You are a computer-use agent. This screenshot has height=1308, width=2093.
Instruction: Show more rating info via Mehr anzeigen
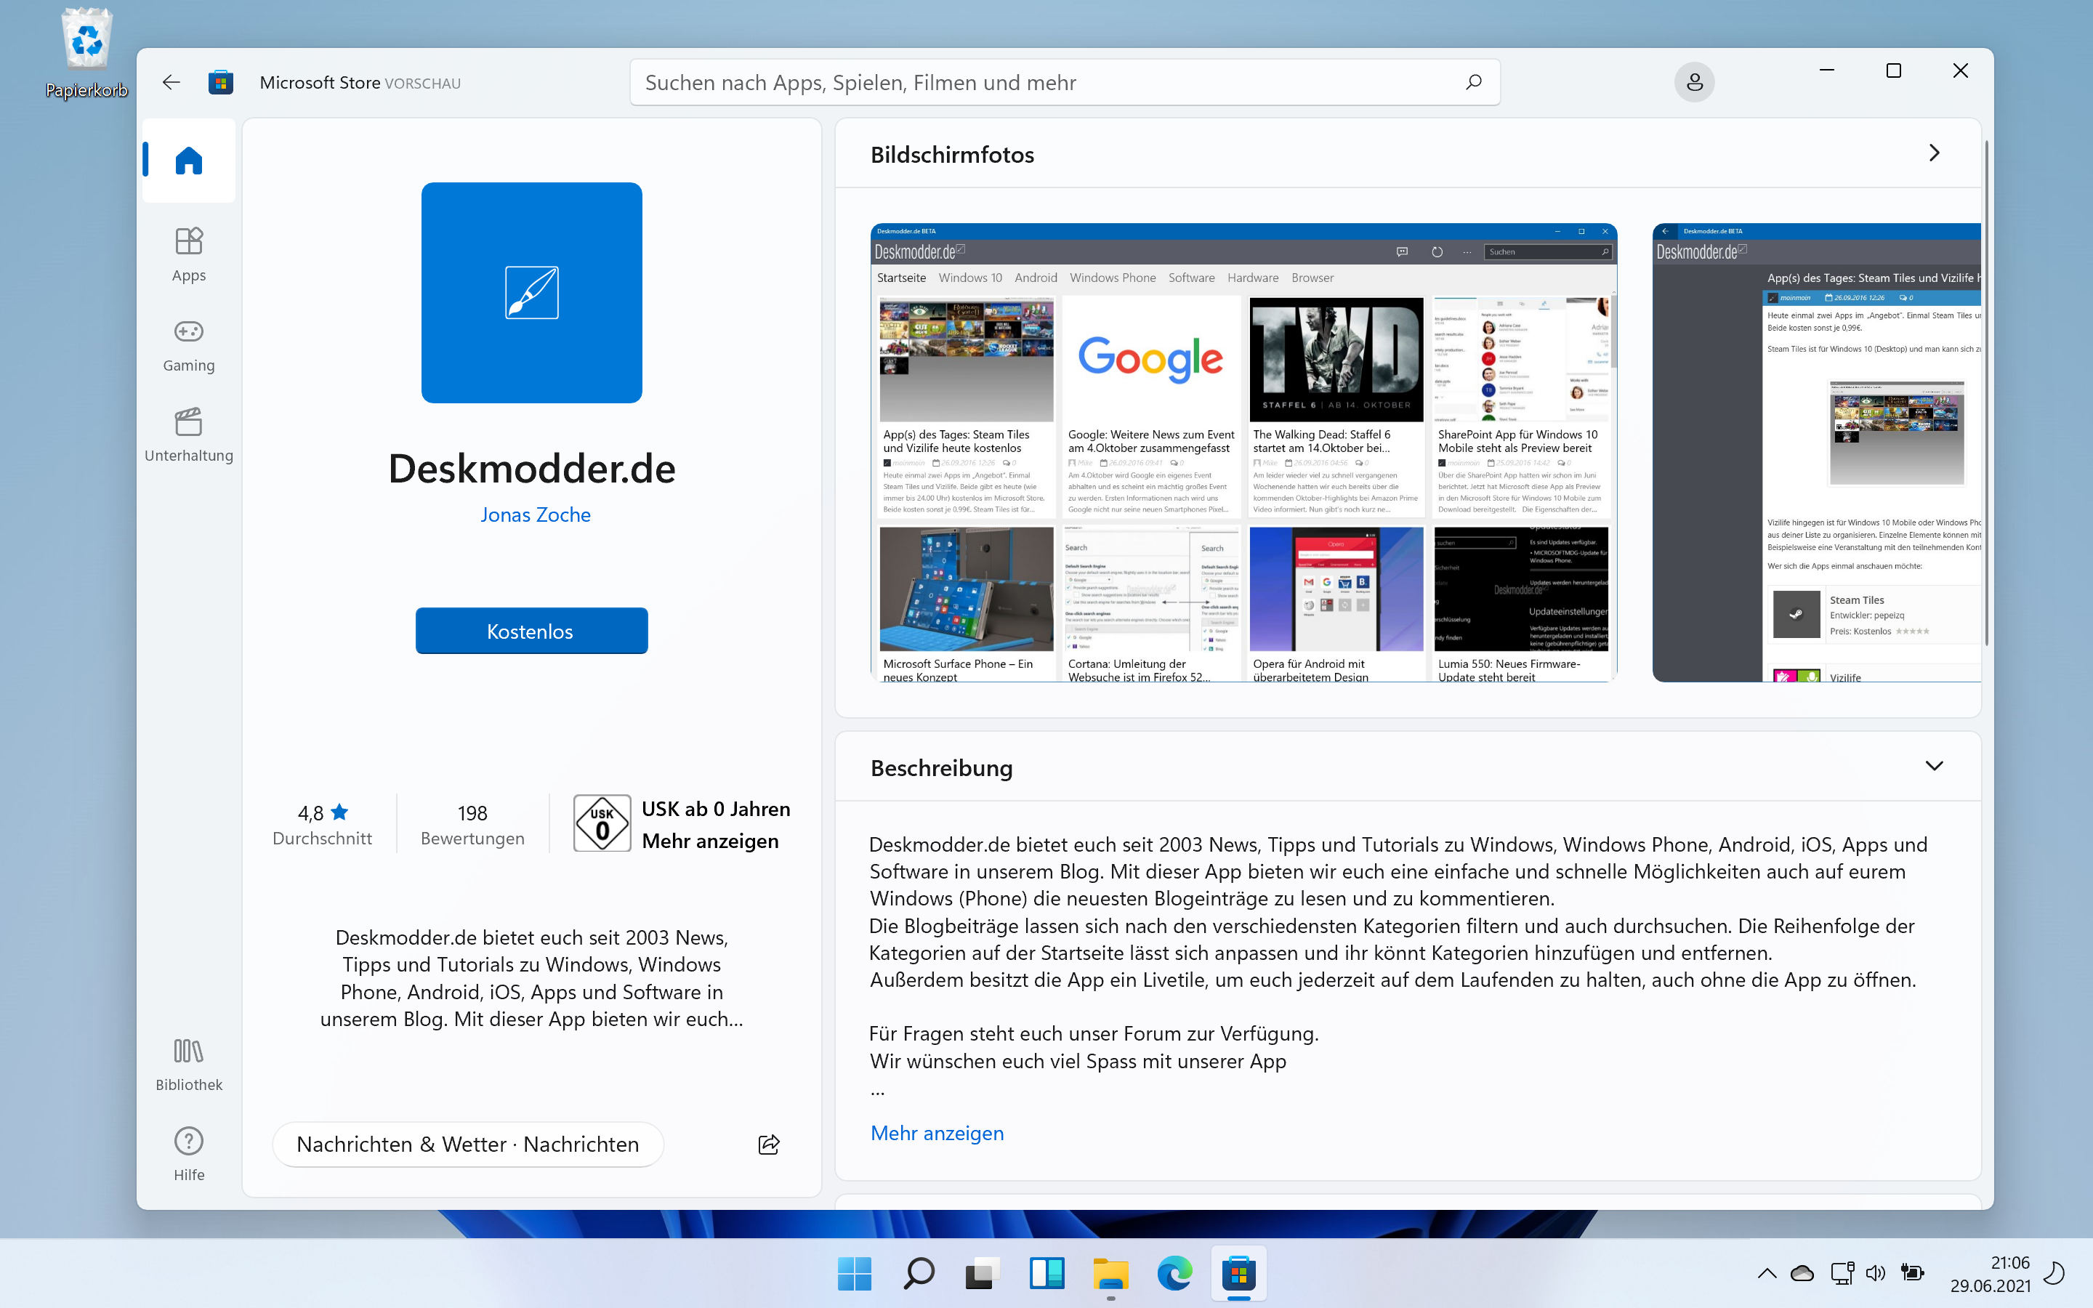710,841
